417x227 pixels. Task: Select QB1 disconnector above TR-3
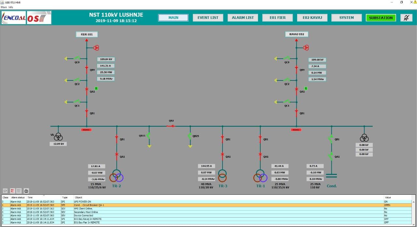pyautogui.click(x=223, y=139)
